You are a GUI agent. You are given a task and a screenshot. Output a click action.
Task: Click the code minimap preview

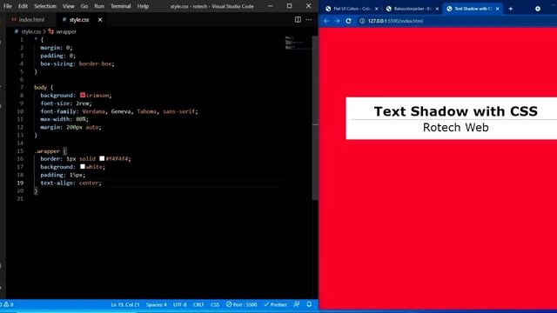coord(298,43)
